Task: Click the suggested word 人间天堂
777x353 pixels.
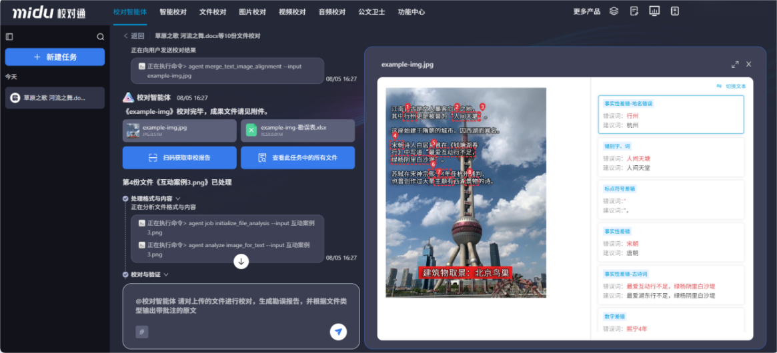Action: [638, 168]
